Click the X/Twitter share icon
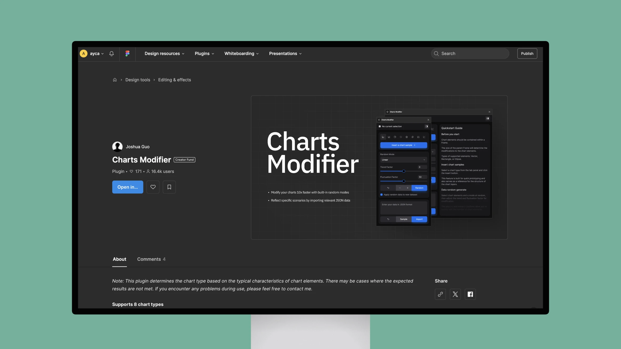 pyautogui.click(x=455, y=294)
